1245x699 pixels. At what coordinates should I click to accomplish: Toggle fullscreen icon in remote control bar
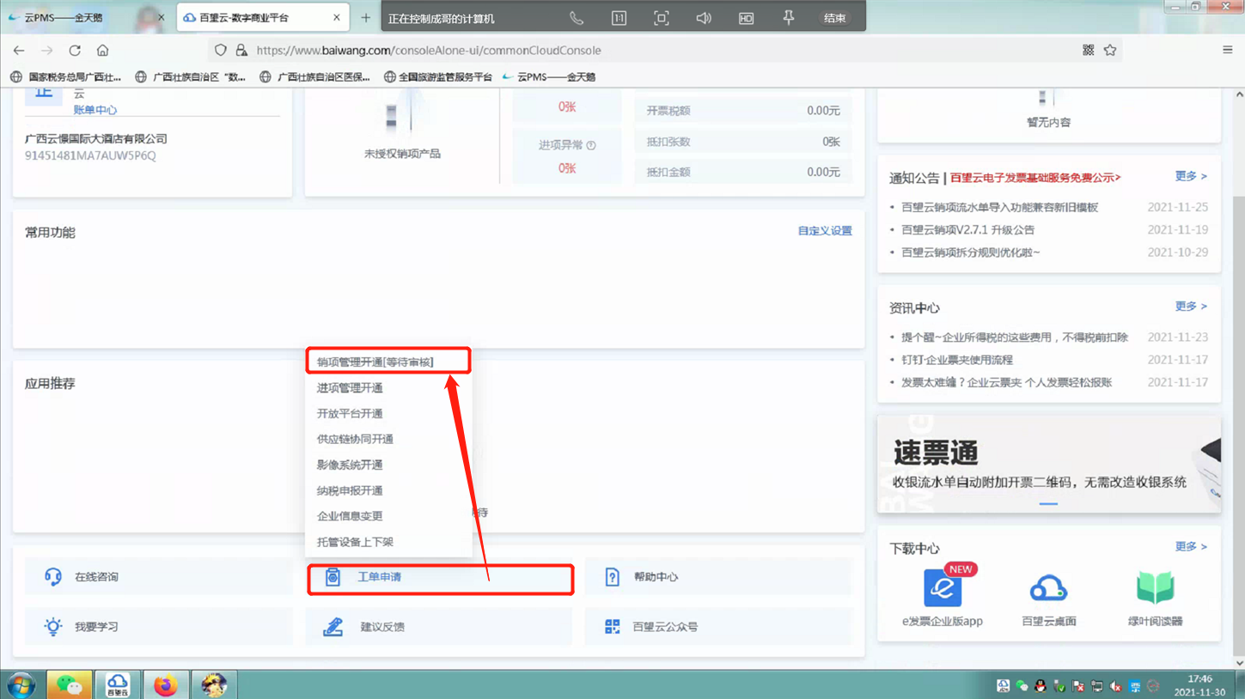661,18
